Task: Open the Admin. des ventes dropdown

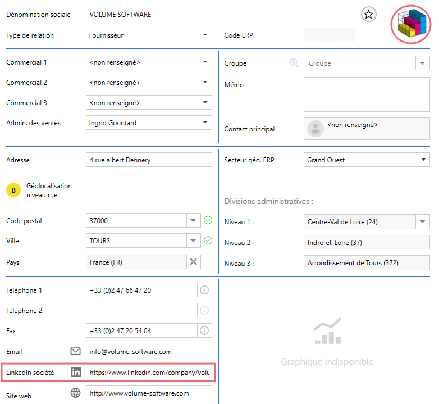Action: tap(149, 122)
